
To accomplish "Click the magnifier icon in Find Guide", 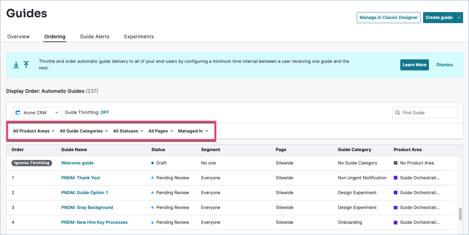I will click(398, 112).
